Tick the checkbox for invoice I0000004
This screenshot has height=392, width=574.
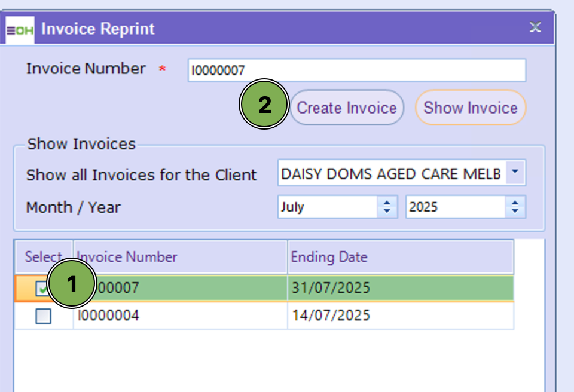click(x=44, y=316)
